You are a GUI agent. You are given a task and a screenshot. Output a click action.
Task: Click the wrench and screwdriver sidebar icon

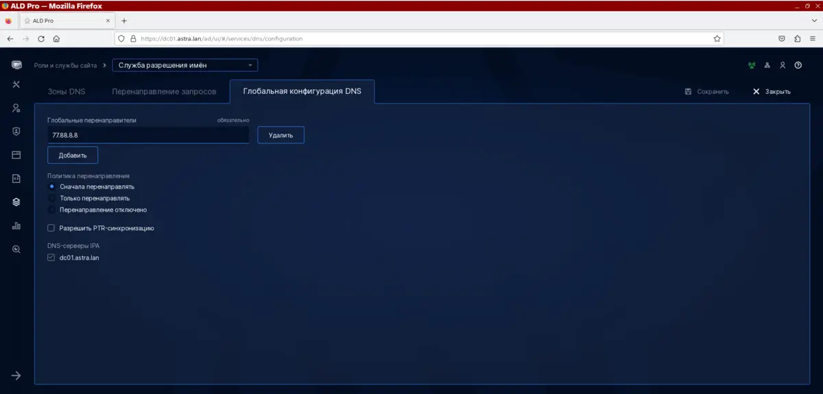(16, 84)
